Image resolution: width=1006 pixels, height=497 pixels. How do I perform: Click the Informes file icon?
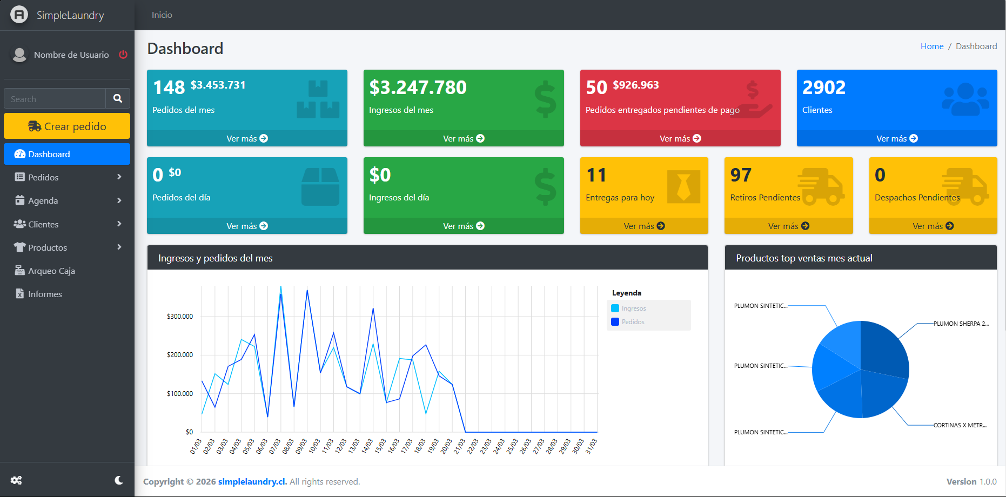[x=20, y=294]
